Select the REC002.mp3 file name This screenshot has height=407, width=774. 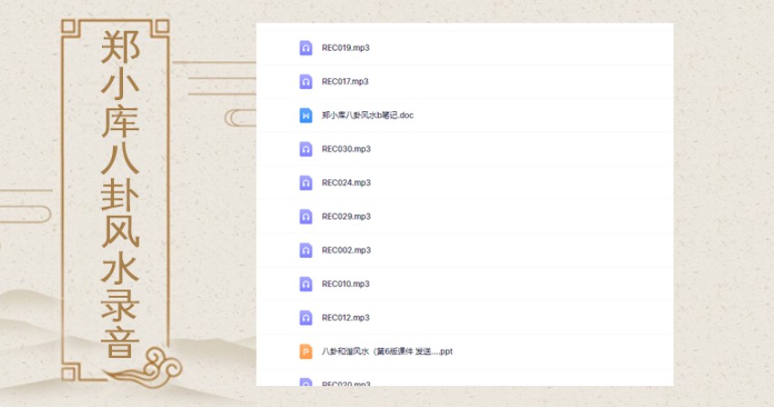(x=346, y=250)
